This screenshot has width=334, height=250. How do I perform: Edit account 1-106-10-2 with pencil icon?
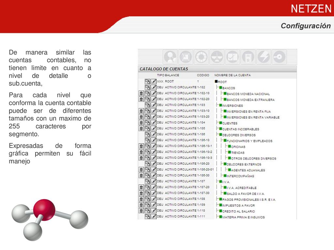[154, 152]
